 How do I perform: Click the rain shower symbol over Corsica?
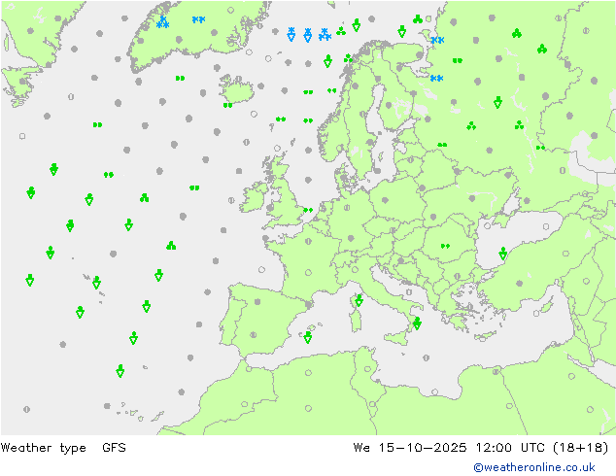[x=359, y=300]
